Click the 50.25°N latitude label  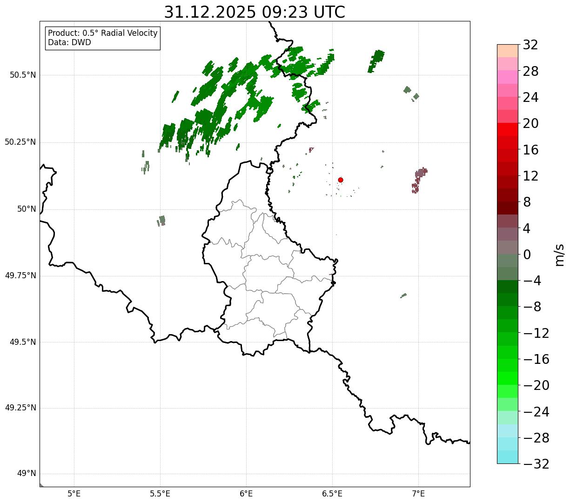(x=20, y=142)
